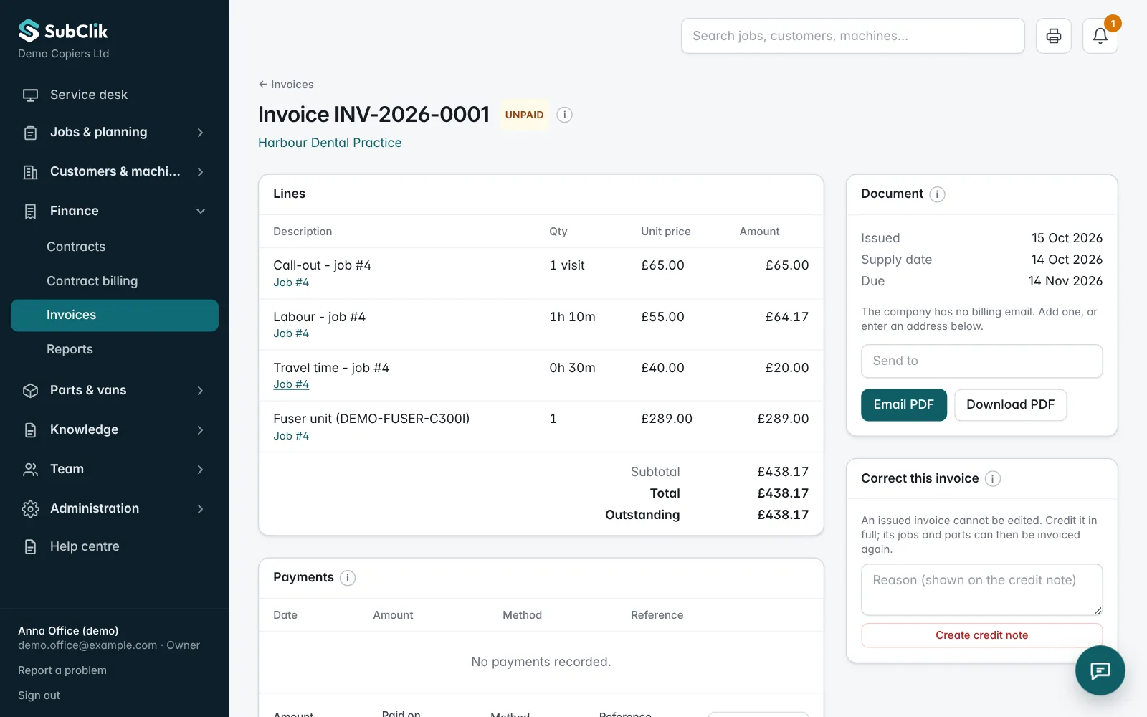
Task: Click the credit note Reason text area
Action: [x=982, y=590]
